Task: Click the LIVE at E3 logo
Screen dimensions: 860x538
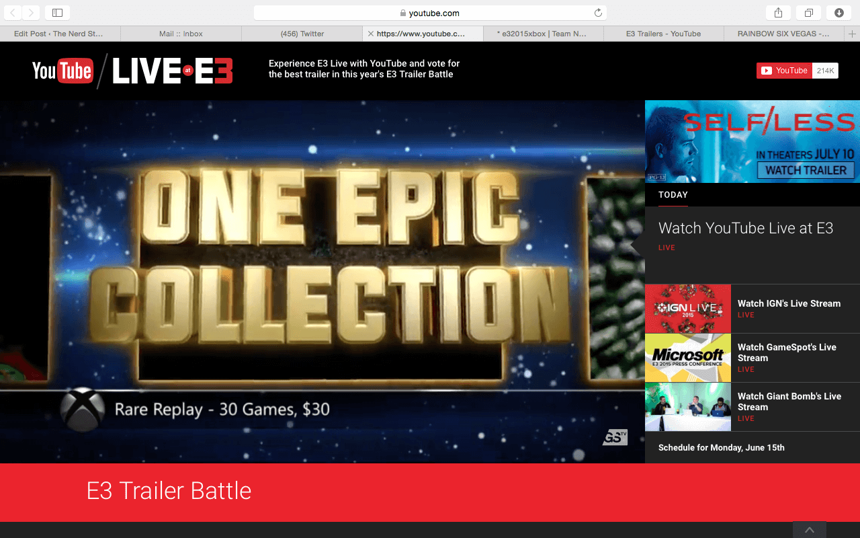Action: pyautogui.click(x=173, y=71)
